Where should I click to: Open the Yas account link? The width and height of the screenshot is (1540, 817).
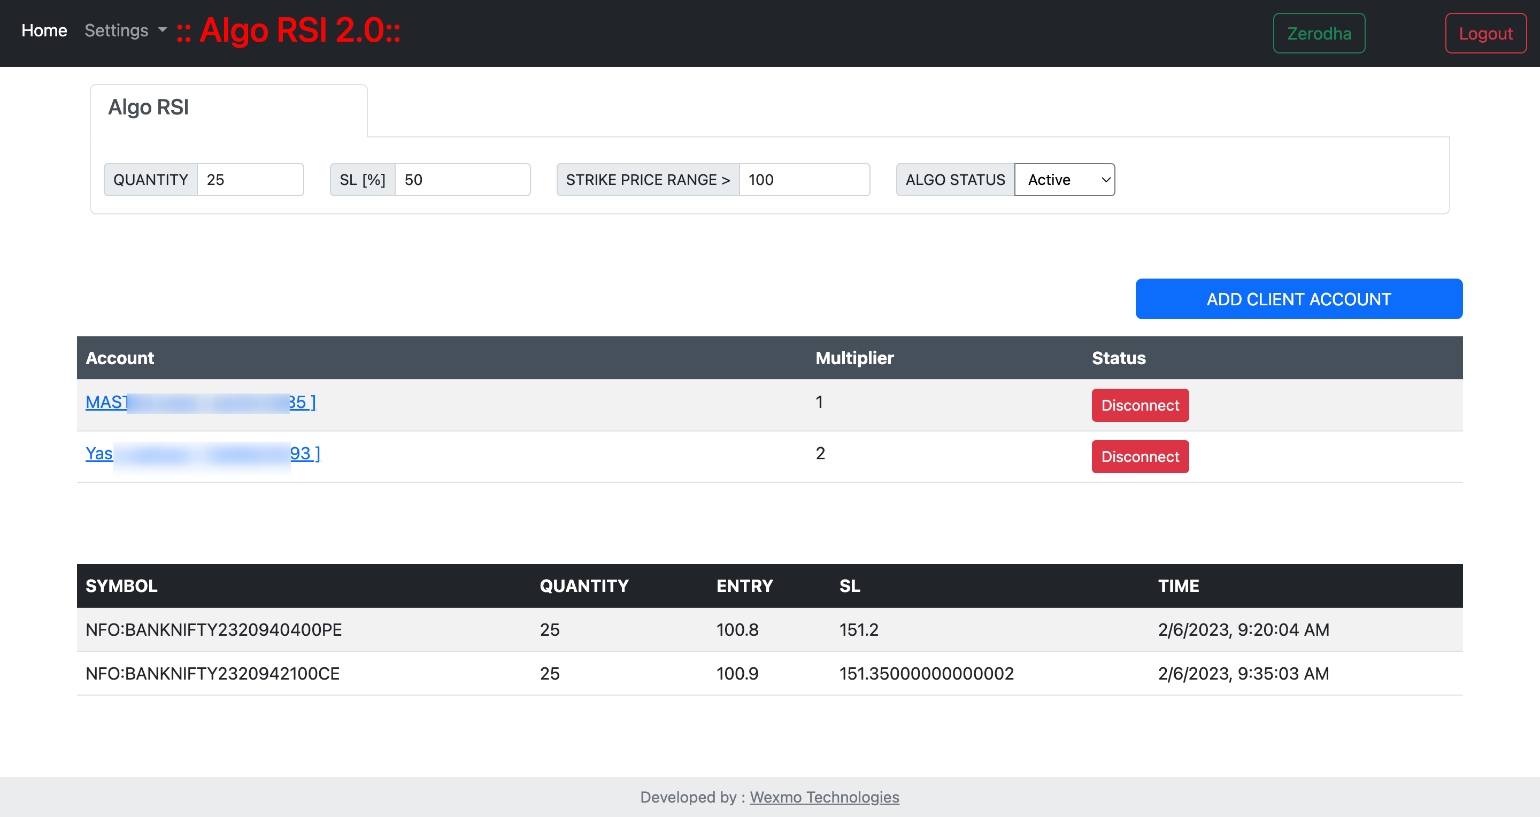[99, 453]
